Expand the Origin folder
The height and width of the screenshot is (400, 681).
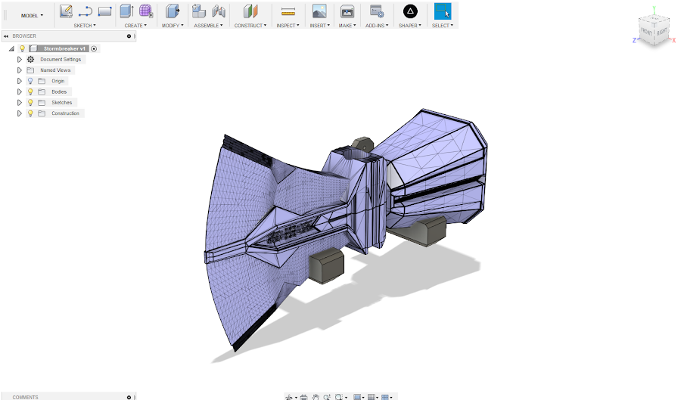click(20, 81)
